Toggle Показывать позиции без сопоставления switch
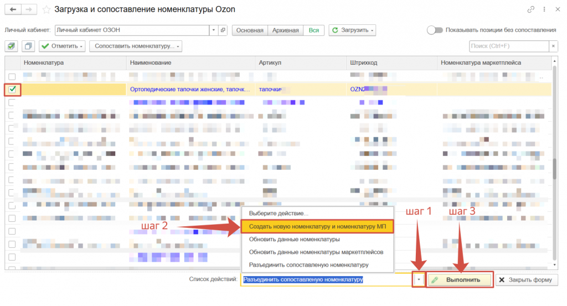567x306 pixels. (x=435, y=30)
